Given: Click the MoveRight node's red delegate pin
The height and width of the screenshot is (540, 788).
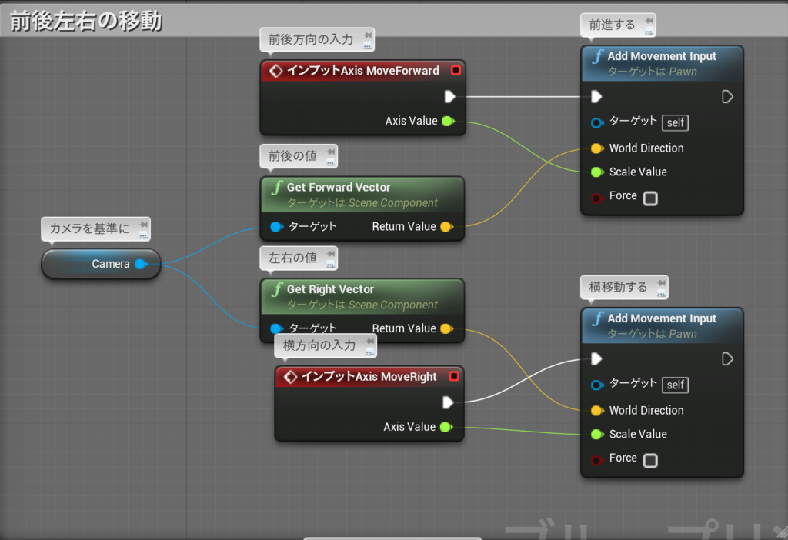Looking at the screenshot, I should [454, 376].
